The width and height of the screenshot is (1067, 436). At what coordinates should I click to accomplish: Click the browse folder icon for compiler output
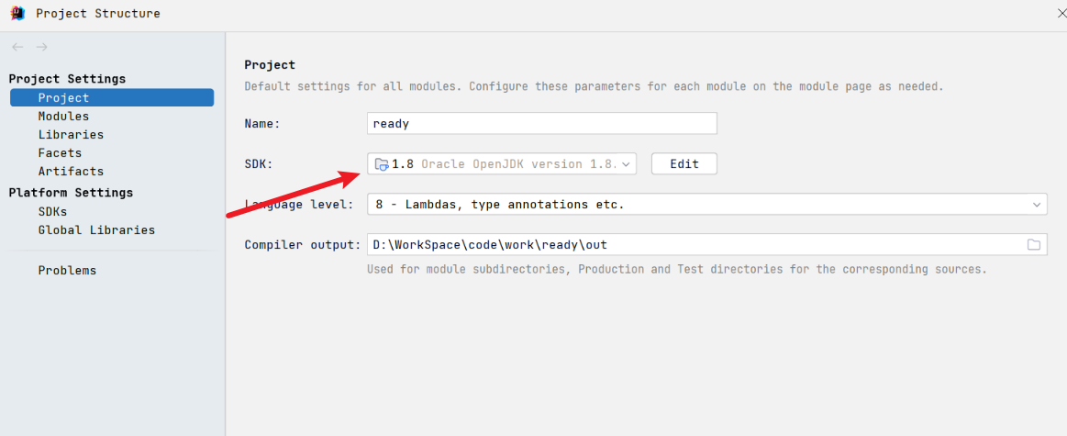(x=1034, y=245)
